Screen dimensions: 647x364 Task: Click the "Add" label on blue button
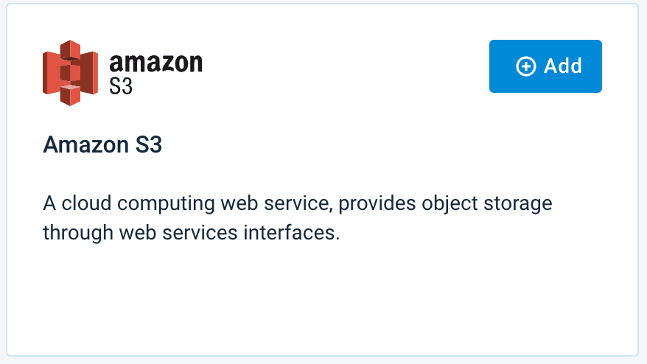click(x=563, y=66)
